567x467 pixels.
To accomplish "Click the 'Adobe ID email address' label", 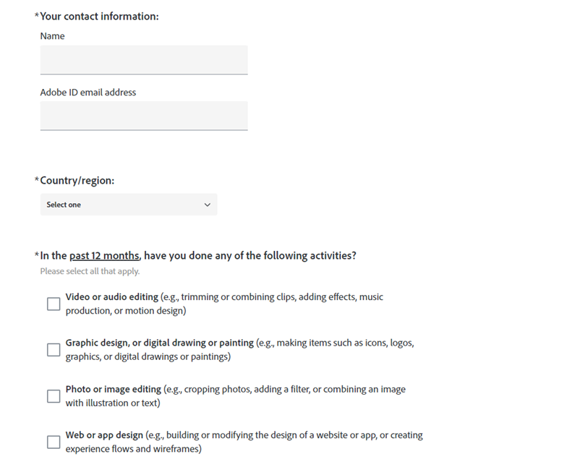I will [88, 93].
